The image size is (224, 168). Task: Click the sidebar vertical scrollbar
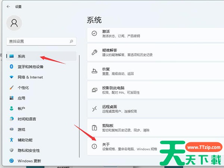click(79, 106)
